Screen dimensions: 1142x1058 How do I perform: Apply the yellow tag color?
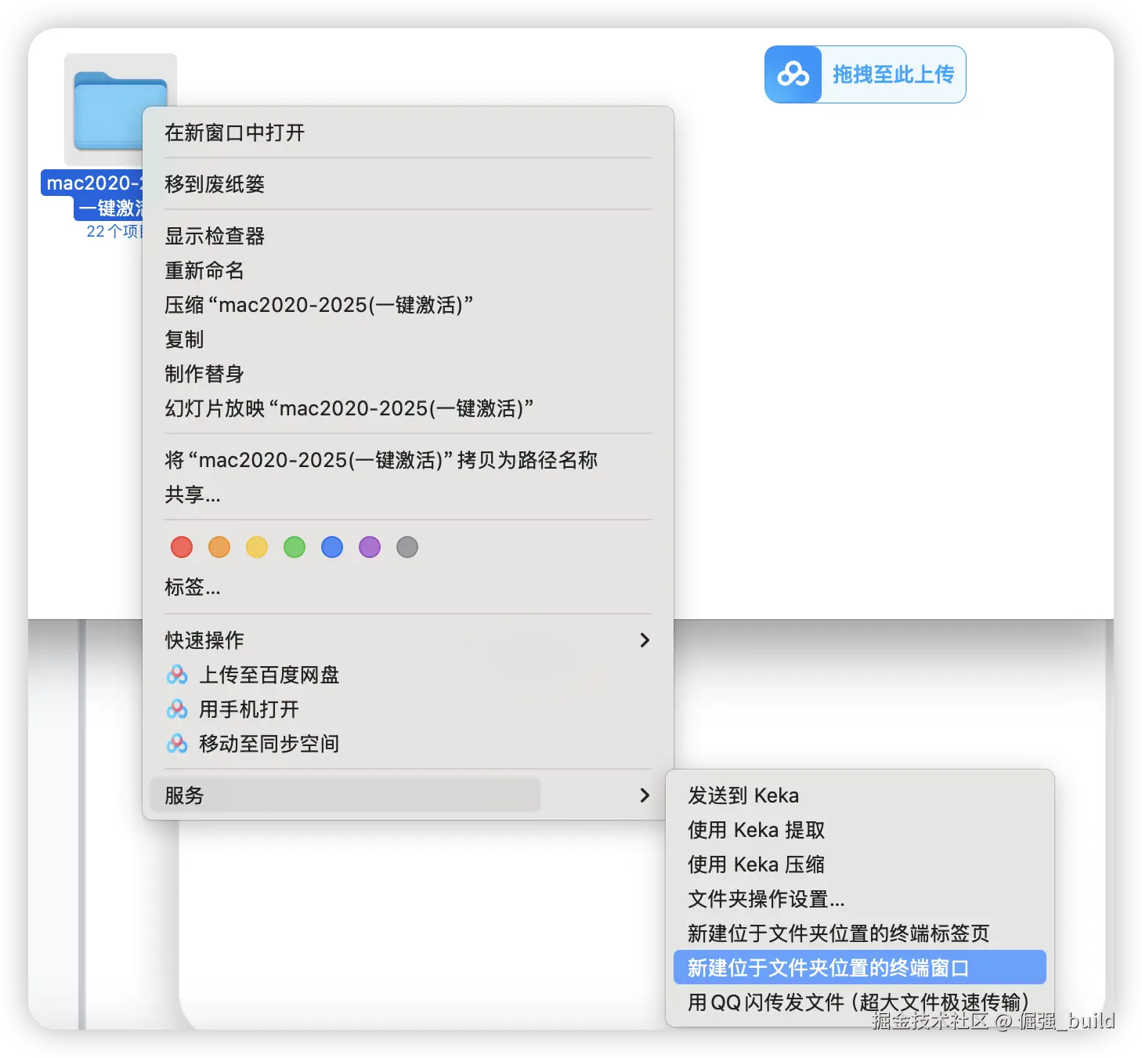coord(257,547)
